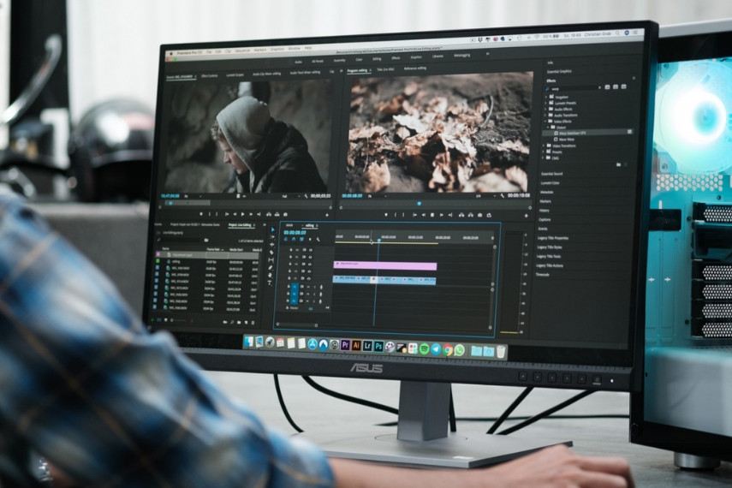Collapse the Distort folder

tap(548, 127)
